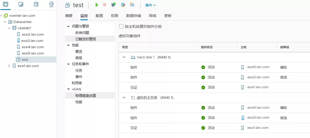Viewport: 310px width, 138px height.
Task: Open the Networking inventory view icon
Action: (51, 4)
